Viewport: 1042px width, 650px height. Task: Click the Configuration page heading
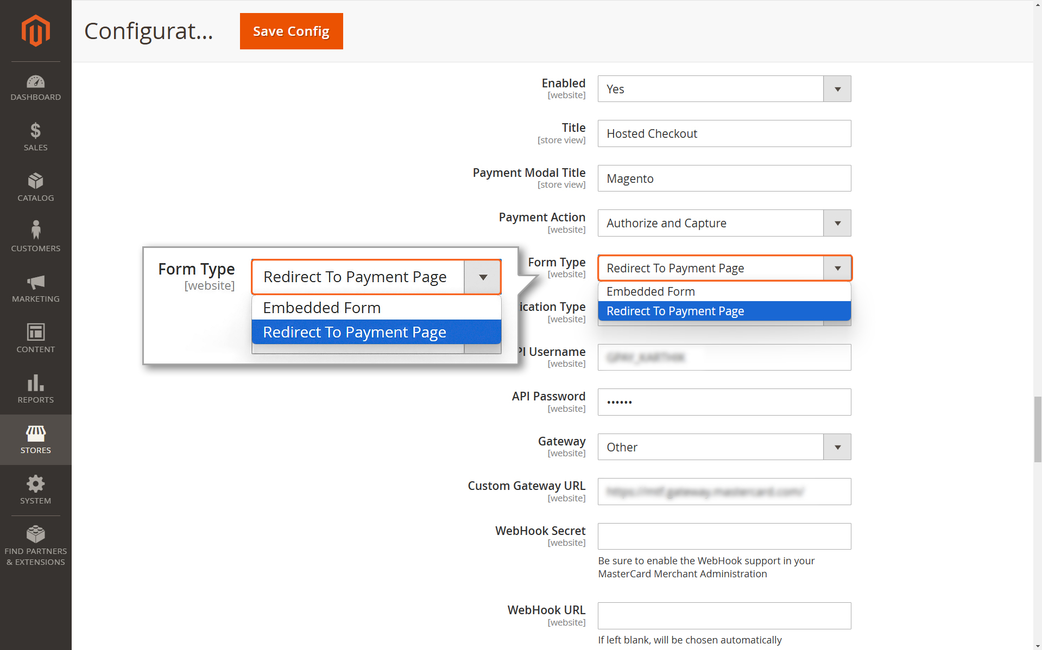(148, 31)
